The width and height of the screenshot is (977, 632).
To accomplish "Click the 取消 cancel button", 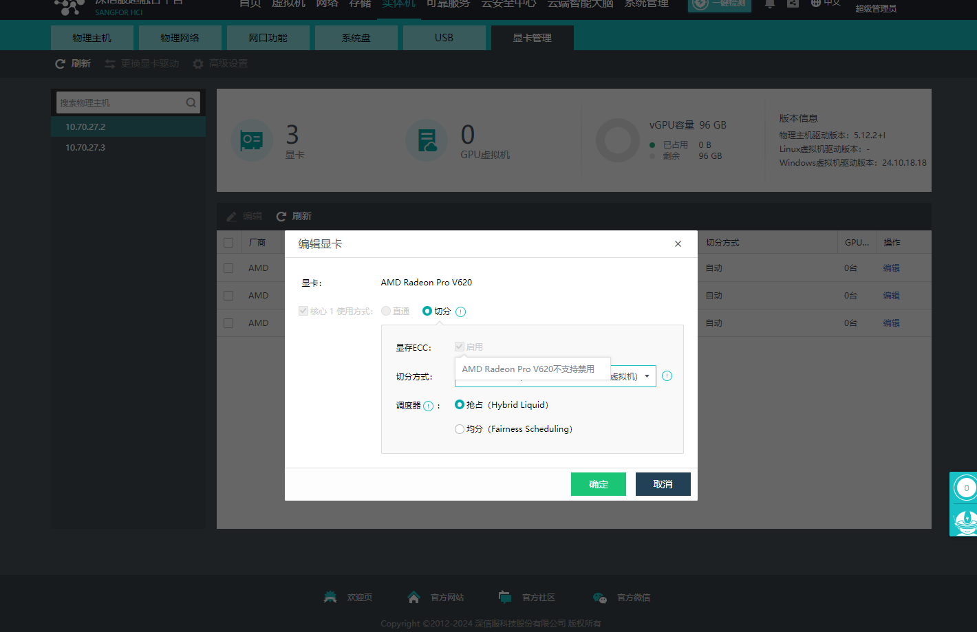I will (663, 484).
